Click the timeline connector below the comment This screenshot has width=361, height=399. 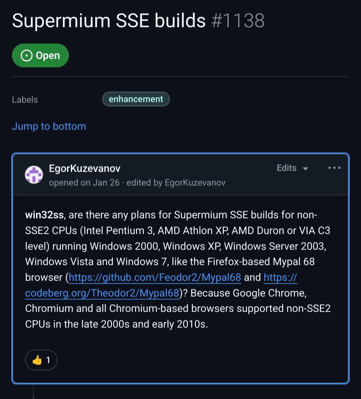tap(33, 392)
